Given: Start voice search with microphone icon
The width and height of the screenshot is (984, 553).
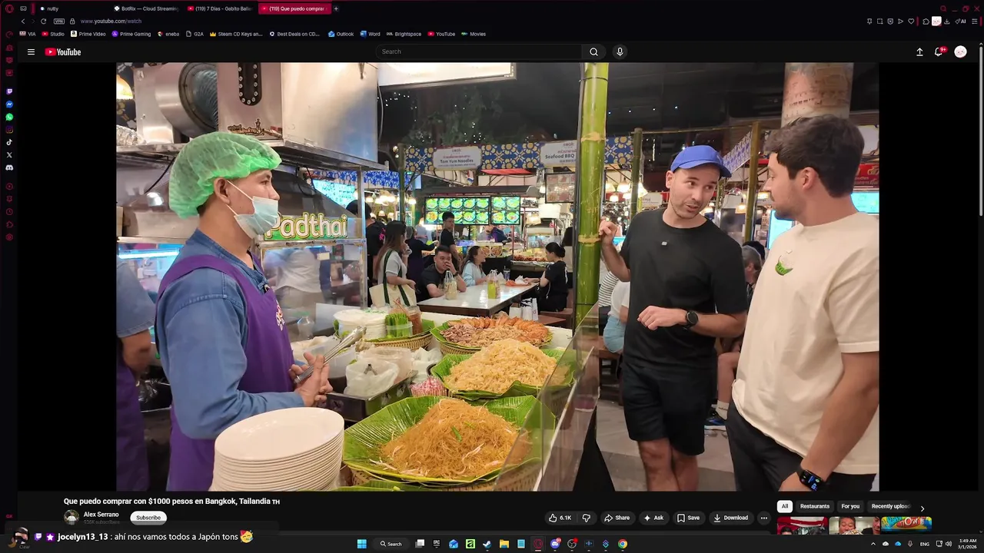Looking at the screenshot, I should pyautogui.click(x=620, y=51).
